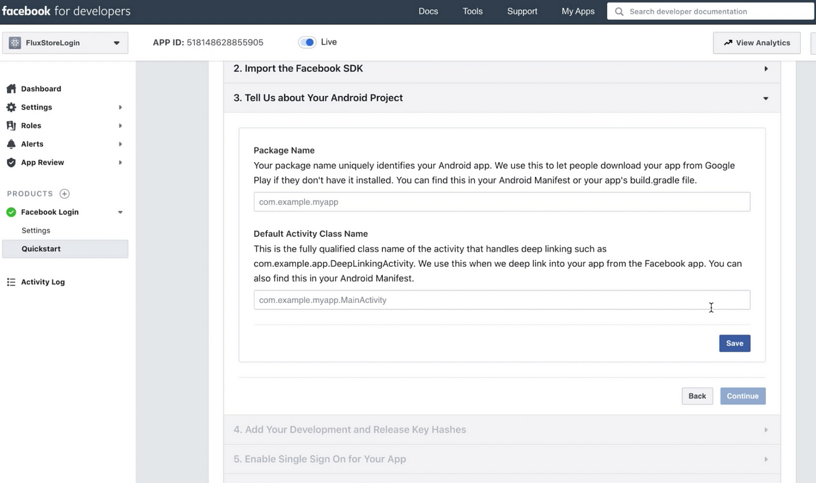The width and height of the screenshot is (816, 483).
Task: Click the APP ID number 518148628855905
Action: (x=225, y=43)
